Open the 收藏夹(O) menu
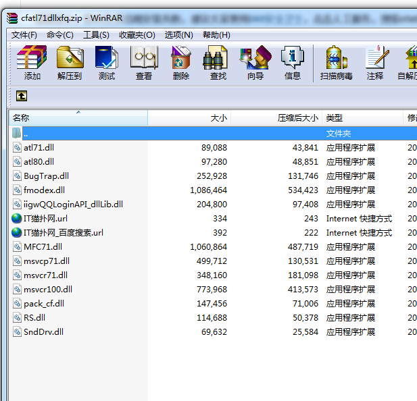 click(137, 35)
